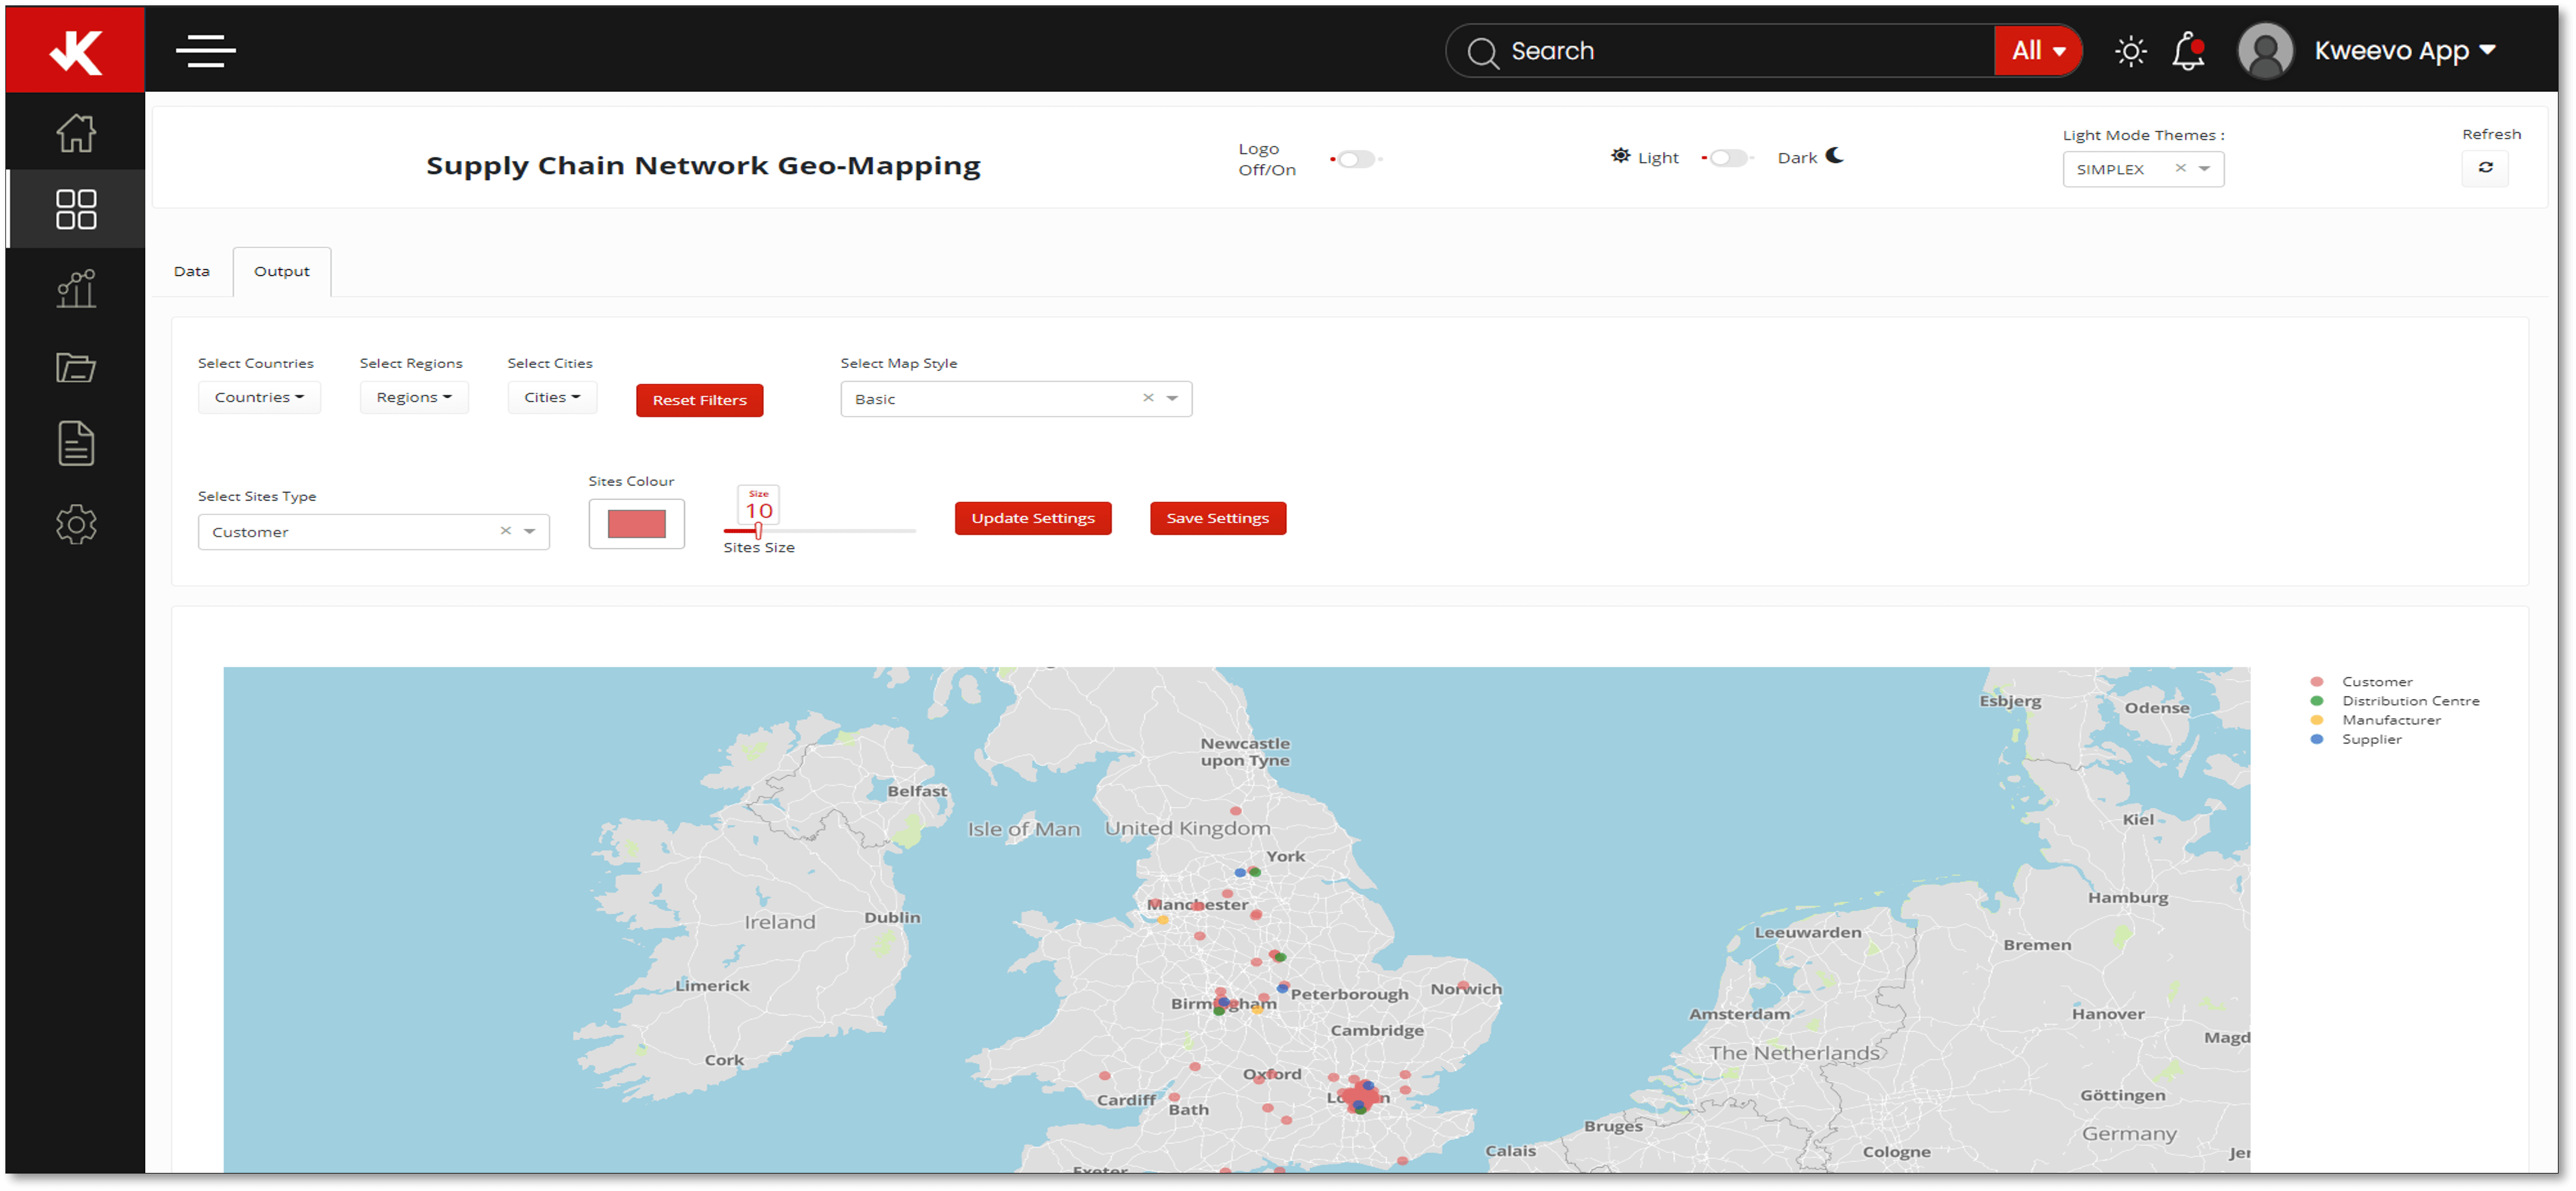
Task: Switch to the Data tab
Action: click(x=191, y=270)
